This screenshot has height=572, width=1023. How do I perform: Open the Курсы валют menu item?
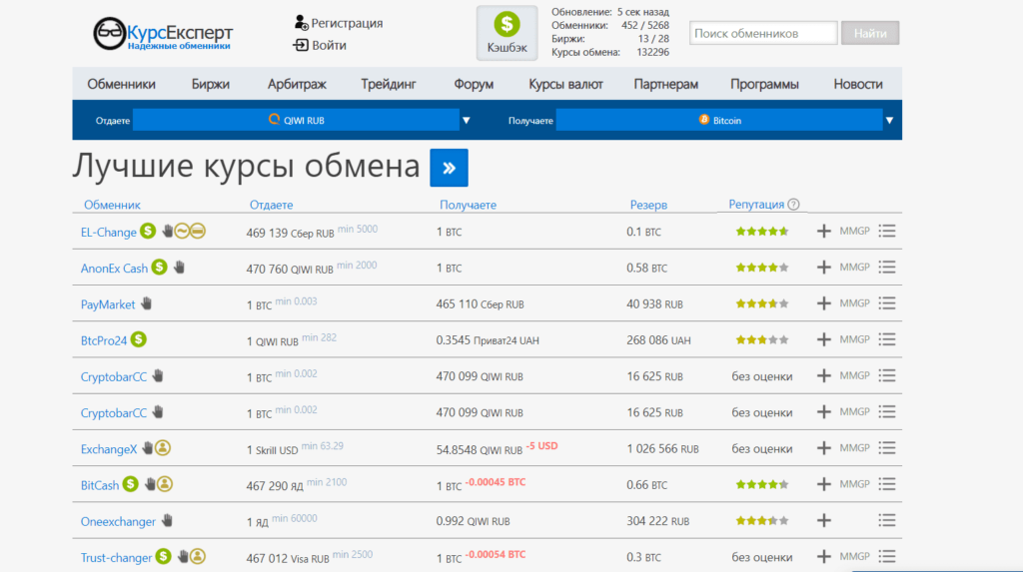[x=565, y=84]
